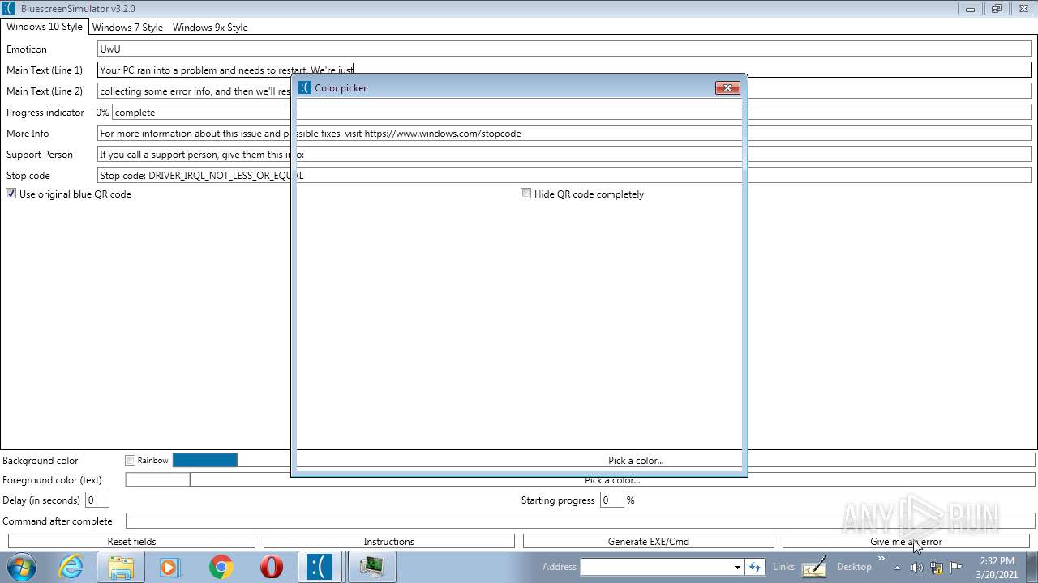Viewport: 1038px width, 583px height.
Task: Check Hide QR code completely
Action: click(x=526, y=194)
